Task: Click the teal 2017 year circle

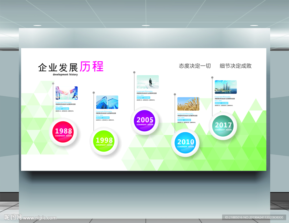Action: coord(223,126)
